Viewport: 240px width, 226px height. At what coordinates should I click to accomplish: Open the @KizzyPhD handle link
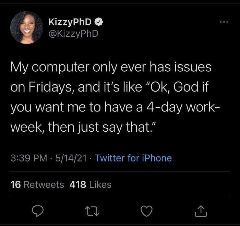click(74, 34)
